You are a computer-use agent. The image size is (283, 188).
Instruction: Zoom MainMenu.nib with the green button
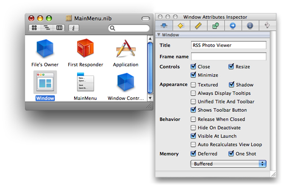point(49,18)
